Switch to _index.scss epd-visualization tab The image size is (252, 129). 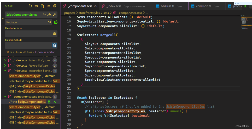click(x=126, y=6)
